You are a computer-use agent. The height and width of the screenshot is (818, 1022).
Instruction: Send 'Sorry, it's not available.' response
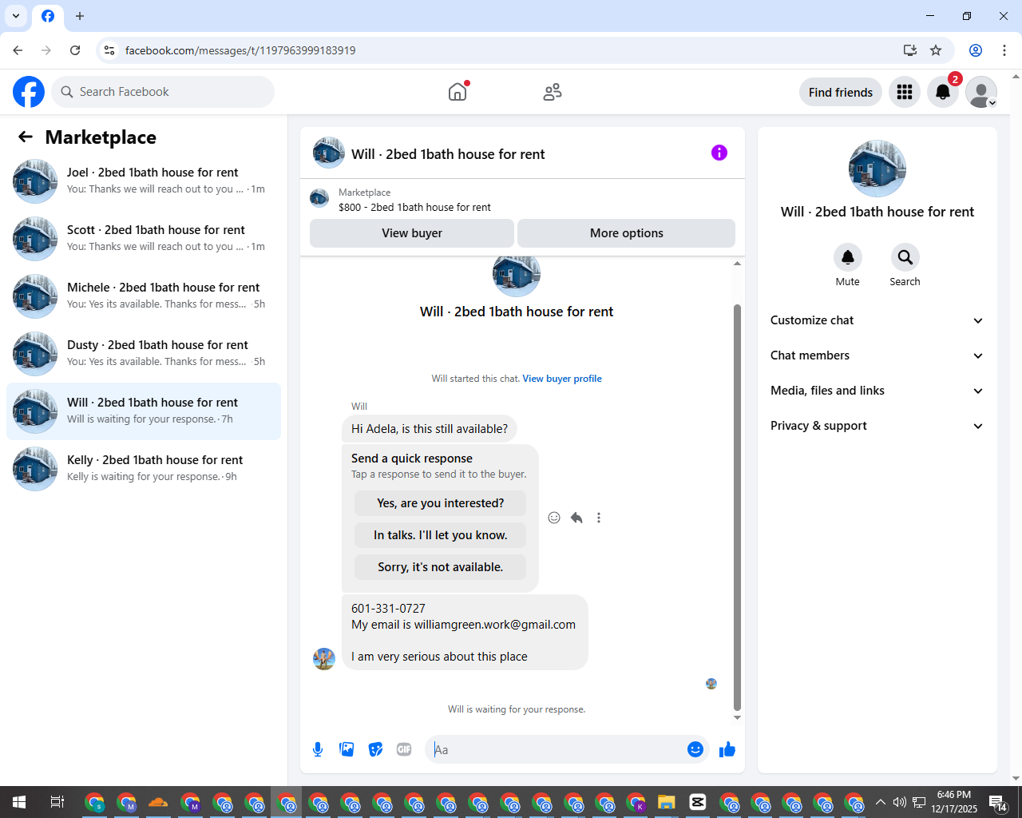click(x=440, y=567)
